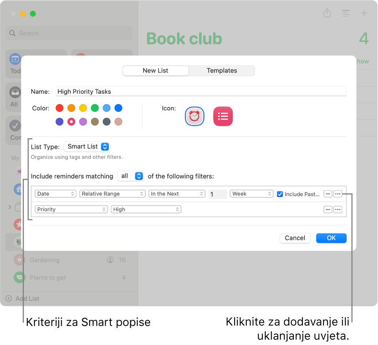Click the Name field with High Priority Tasks
This screenshot has width=378, height=345.
point(201,92)
